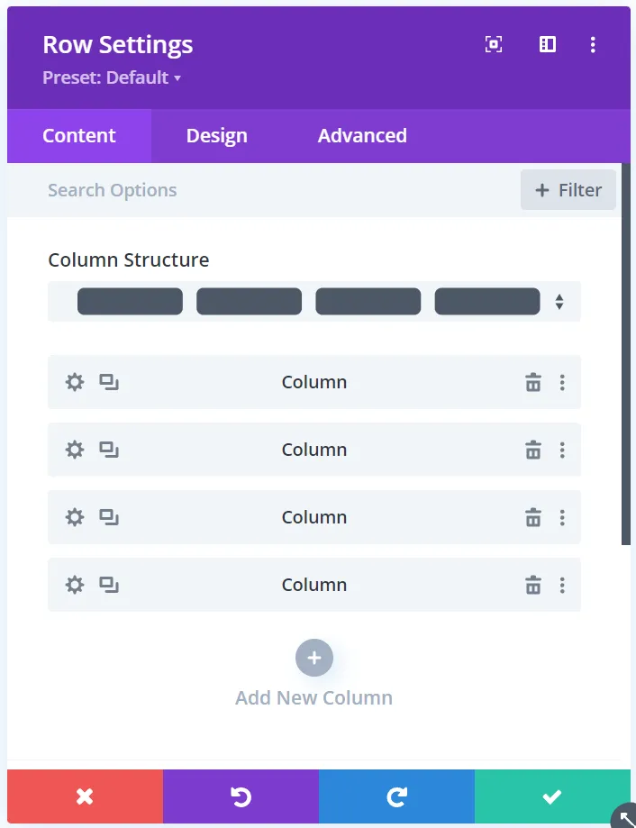
Task: Toggle the sidebar snap layout icon
Action: tap(548, 44)
